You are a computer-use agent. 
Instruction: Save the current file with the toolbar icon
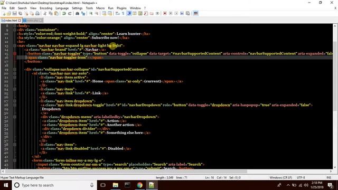[x=14, y=13]
